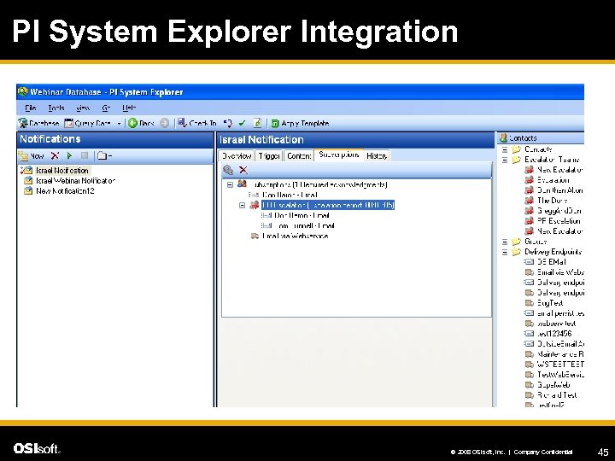Image resolution: width=615 pixels, height=461 pixels.
Task: Select New Notification12 item
Action: 65,191
